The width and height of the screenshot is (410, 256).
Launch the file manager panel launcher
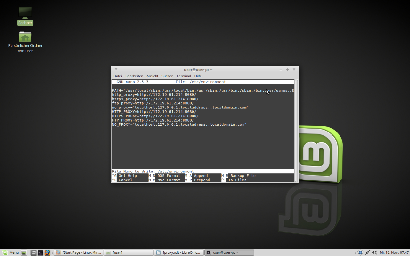point(34,252)
